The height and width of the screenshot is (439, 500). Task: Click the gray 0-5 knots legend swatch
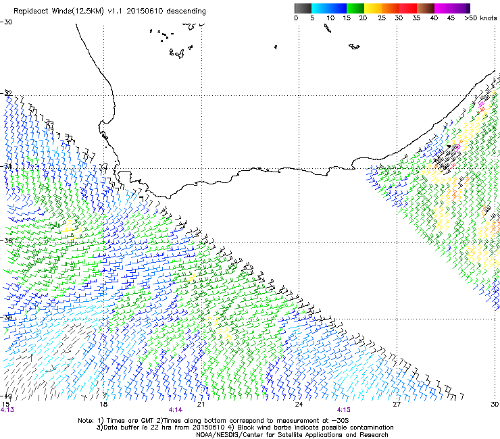tap(303, 8)
